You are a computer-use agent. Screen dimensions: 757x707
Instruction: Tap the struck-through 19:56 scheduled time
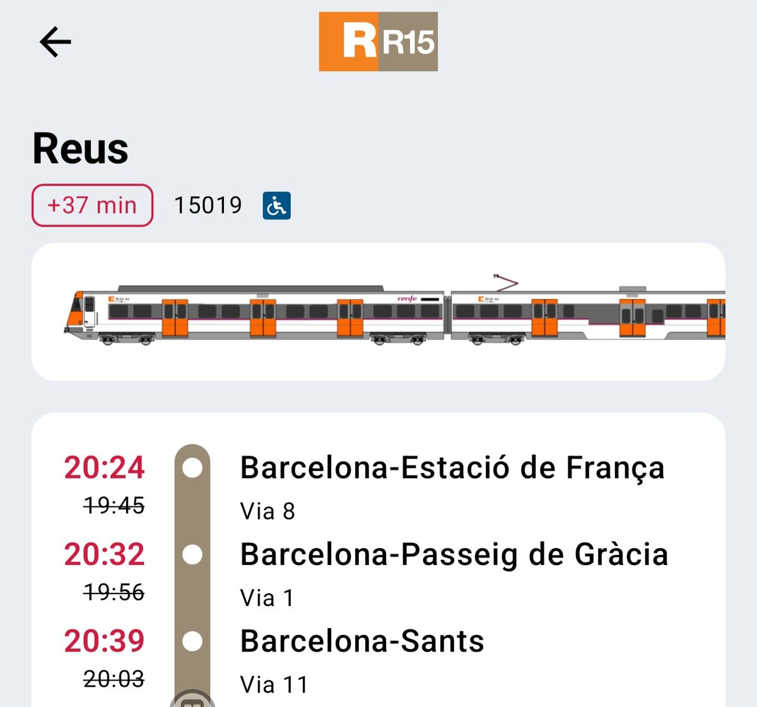114,592
